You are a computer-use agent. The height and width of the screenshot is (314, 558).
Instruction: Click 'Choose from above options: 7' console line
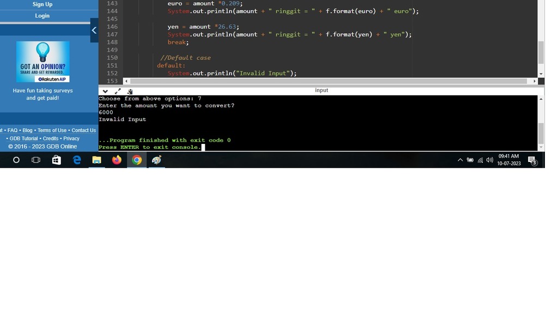(x=150, y=99)
